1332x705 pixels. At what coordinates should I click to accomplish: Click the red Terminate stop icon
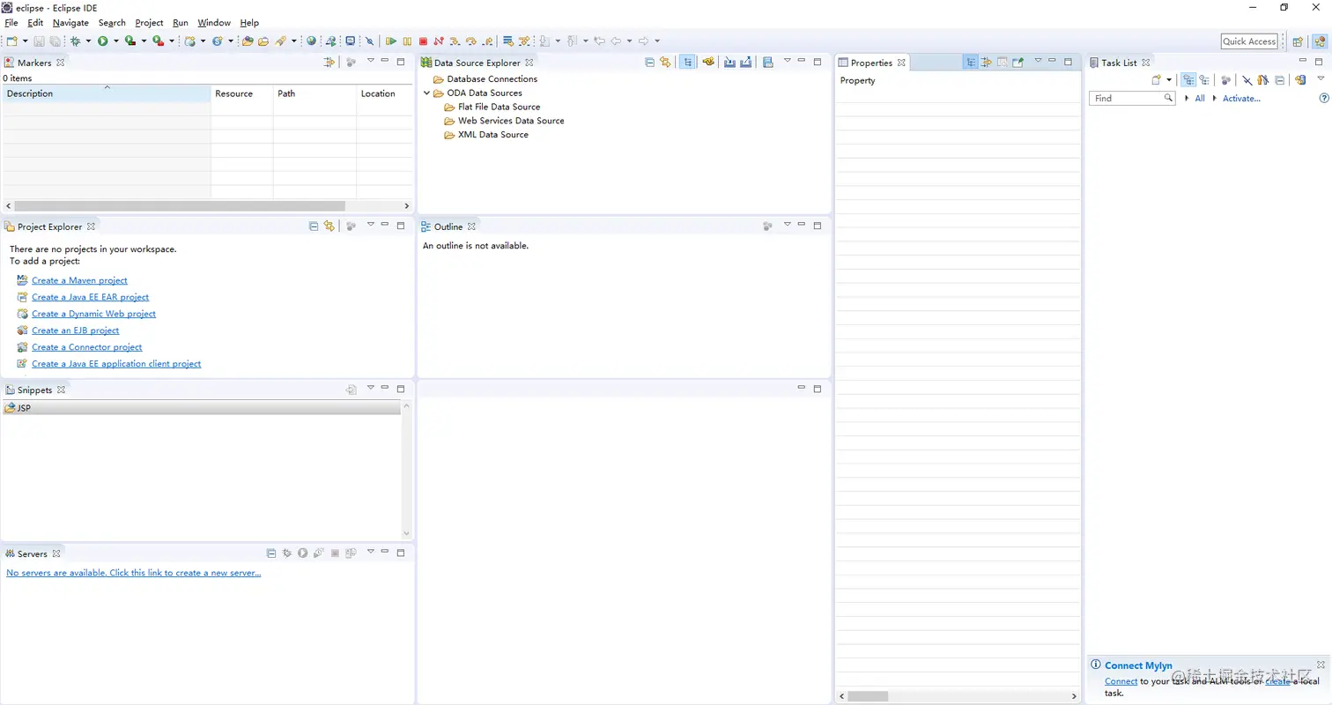click(x=423, y=41)
